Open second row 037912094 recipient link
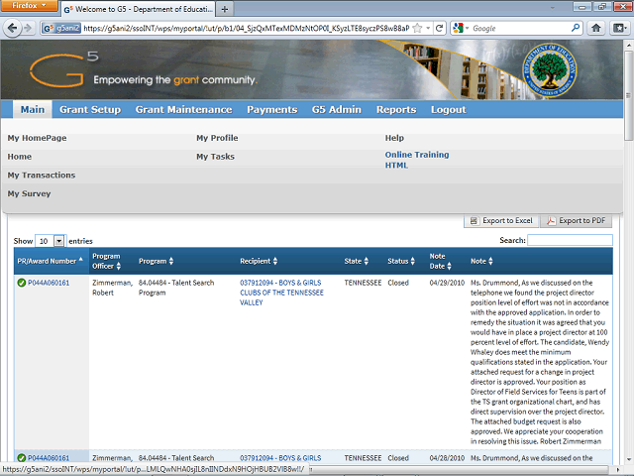The height and width of the screenshot is (476, 634). click(280, 458)
